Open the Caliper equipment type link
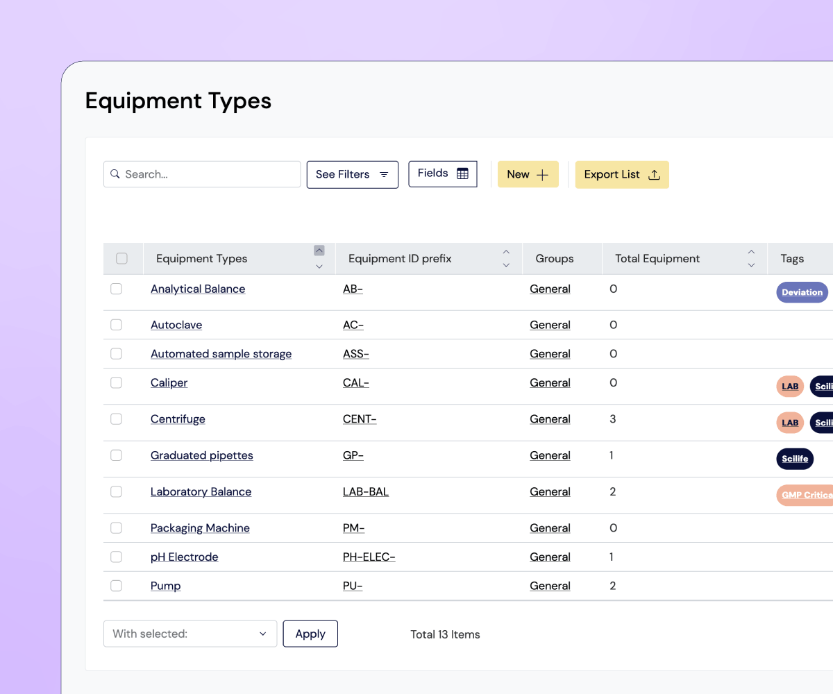 [169, 382]
